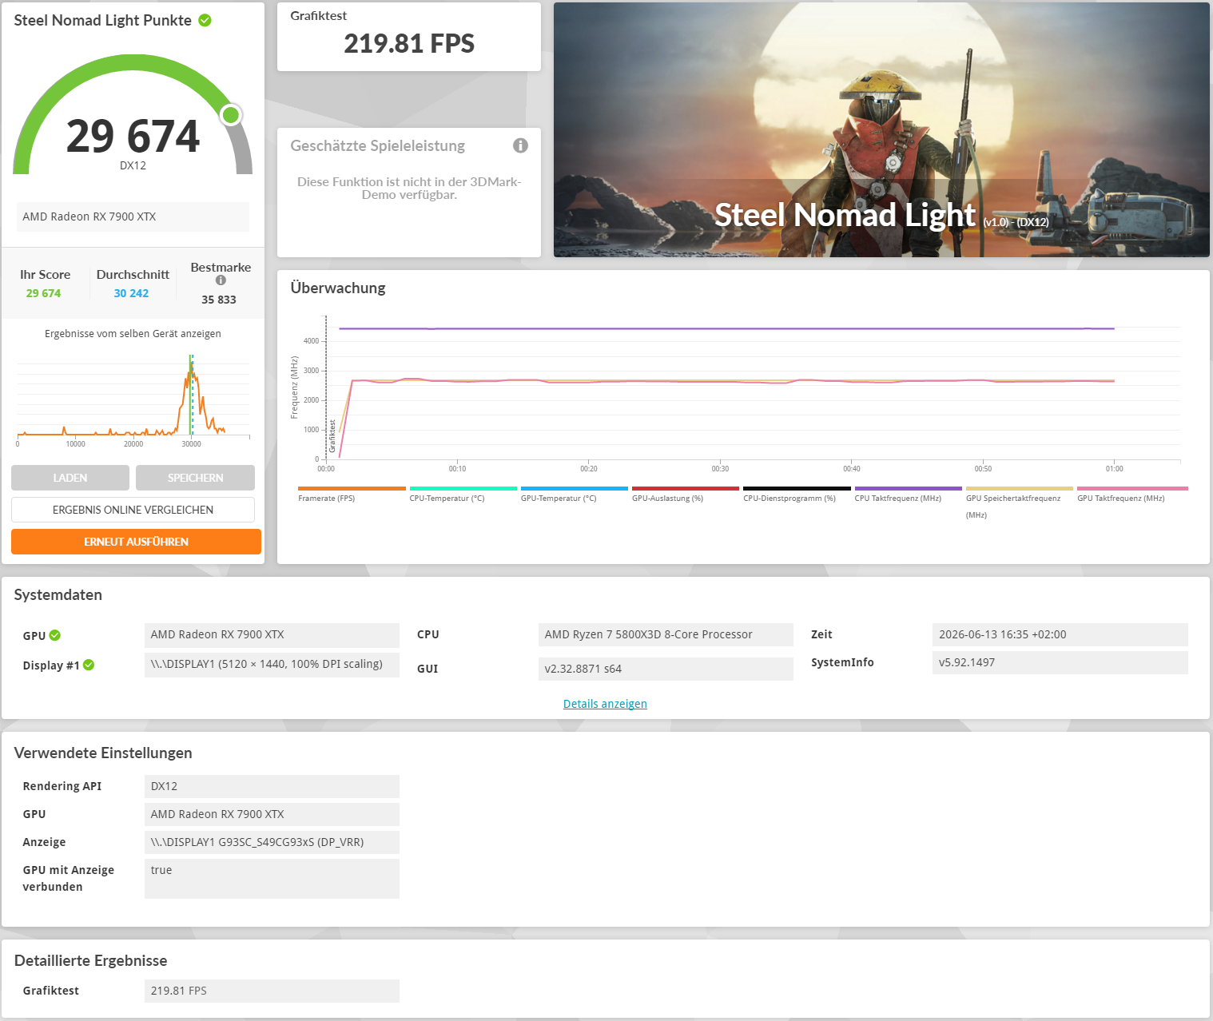Click the SPEICHERN button
Screen dimensions: 1213x1021
coord(195,478)
